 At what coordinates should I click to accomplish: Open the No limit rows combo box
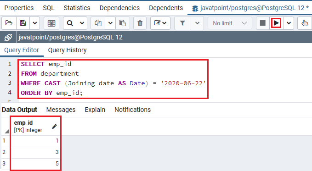point(230,23)
